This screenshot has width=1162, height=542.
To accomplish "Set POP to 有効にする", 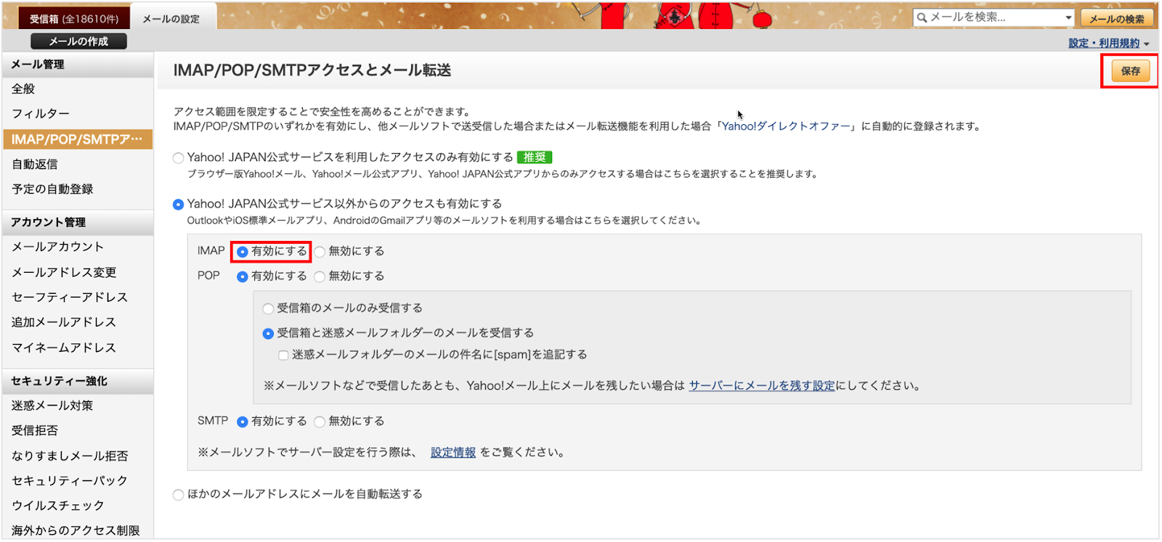I will point(243,276).
